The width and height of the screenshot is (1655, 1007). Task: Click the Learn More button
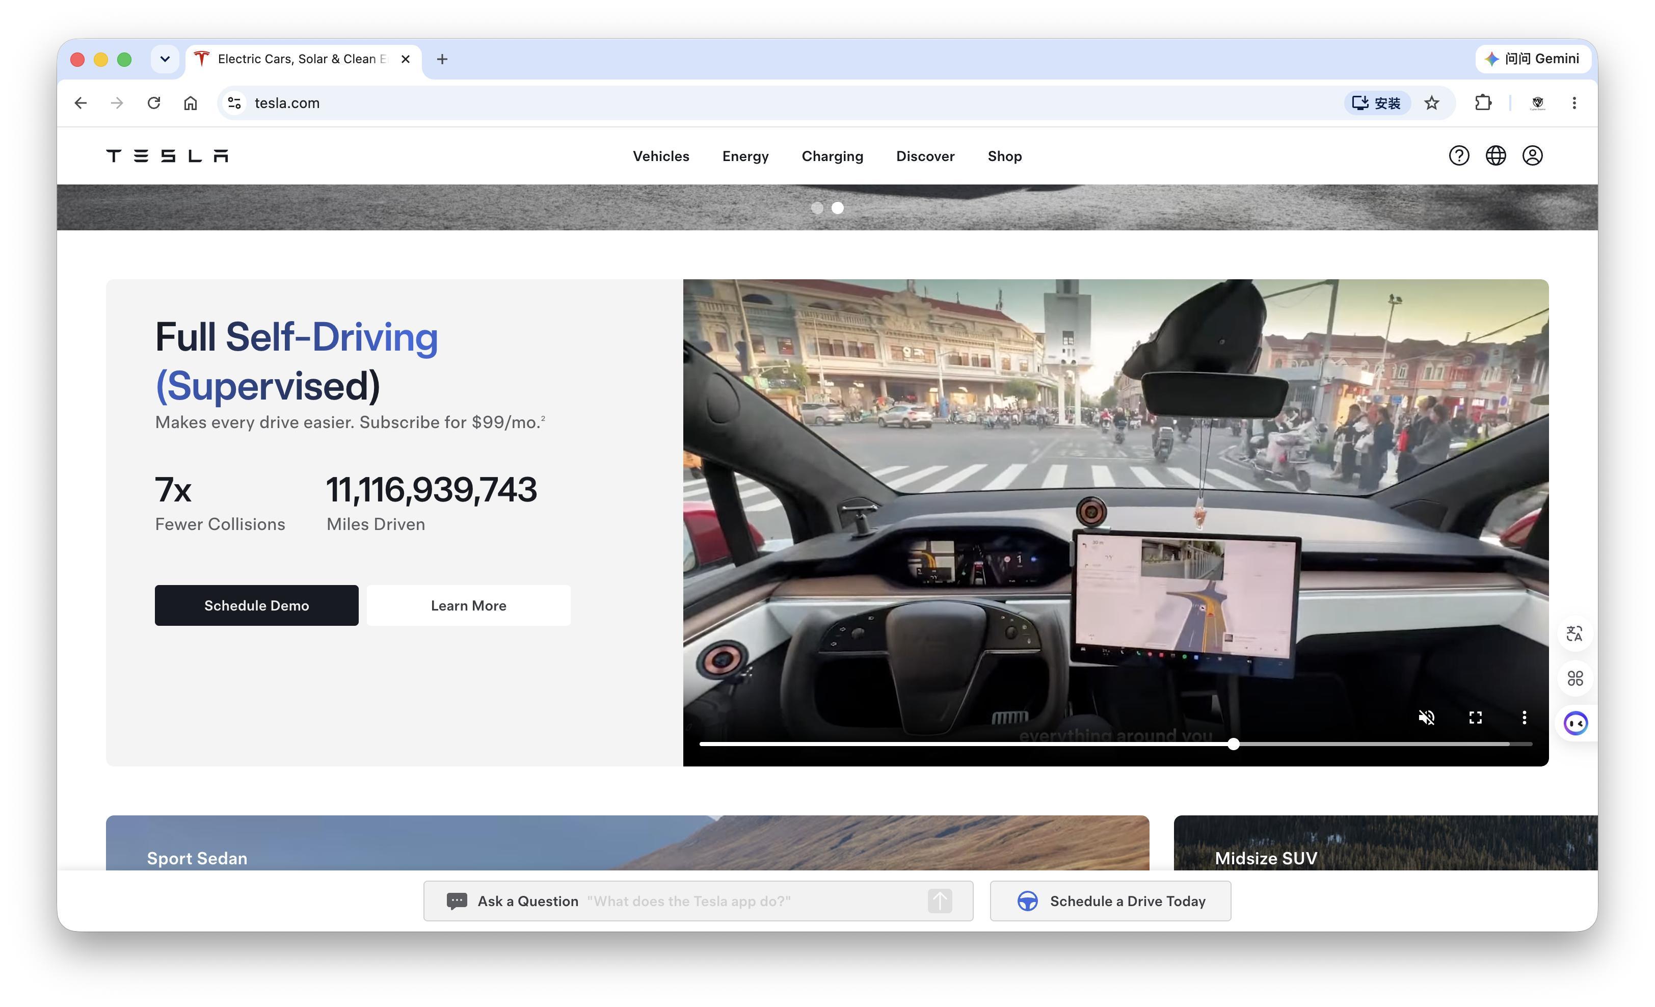pyautogui.click(x=469, y=605)
